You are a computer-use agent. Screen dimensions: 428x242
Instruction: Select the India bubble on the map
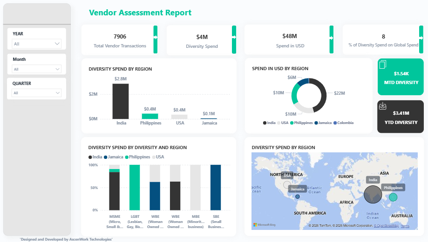pos(373,194)
